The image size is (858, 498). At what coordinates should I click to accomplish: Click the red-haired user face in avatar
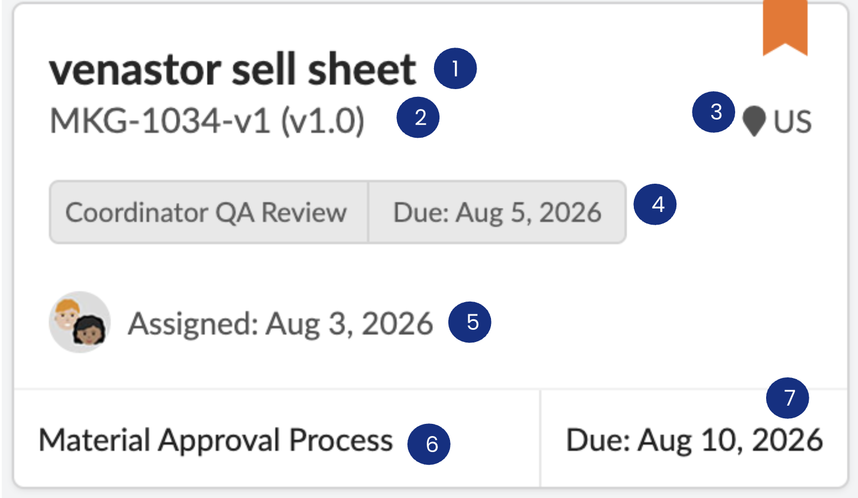click(x=68, y=314)
